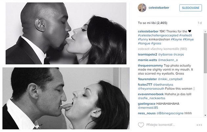View likes count To se mi líbí
Viewport: 207px width, 132px height.
[x=152, y=23]
